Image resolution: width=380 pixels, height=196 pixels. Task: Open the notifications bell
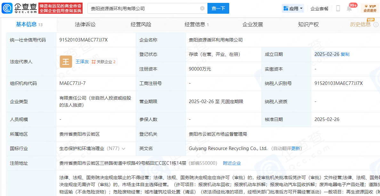[x=349, y=9]
